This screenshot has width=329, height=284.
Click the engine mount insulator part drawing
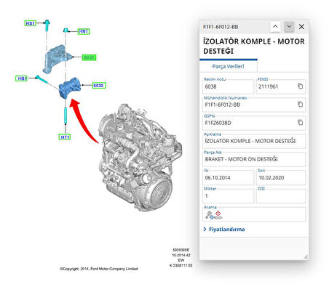pos(70,88)
